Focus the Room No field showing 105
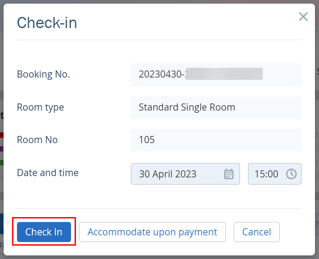Image resolution: width=319 pixels, height=259 pixels. tap(216, 140)
